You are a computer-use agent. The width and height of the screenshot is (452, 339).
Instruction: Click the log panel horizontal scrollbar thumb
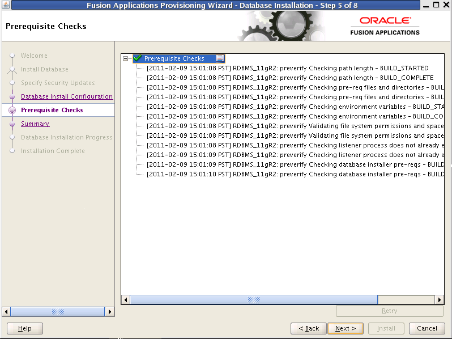tap(254, 300)
